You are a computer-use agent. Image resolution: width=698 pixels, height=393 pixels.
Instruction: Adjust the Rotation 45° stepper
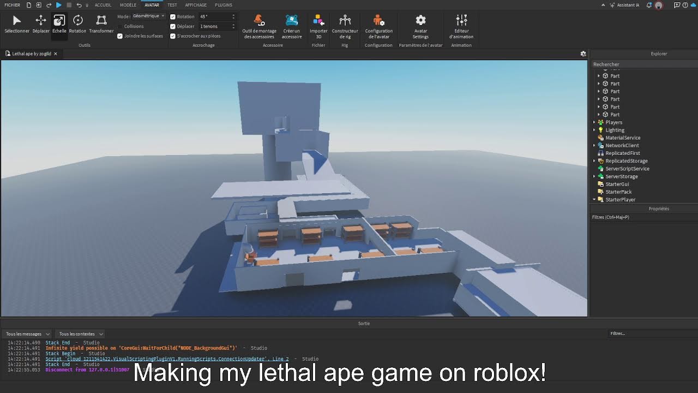pyautogui.click(x=233, y=16)
